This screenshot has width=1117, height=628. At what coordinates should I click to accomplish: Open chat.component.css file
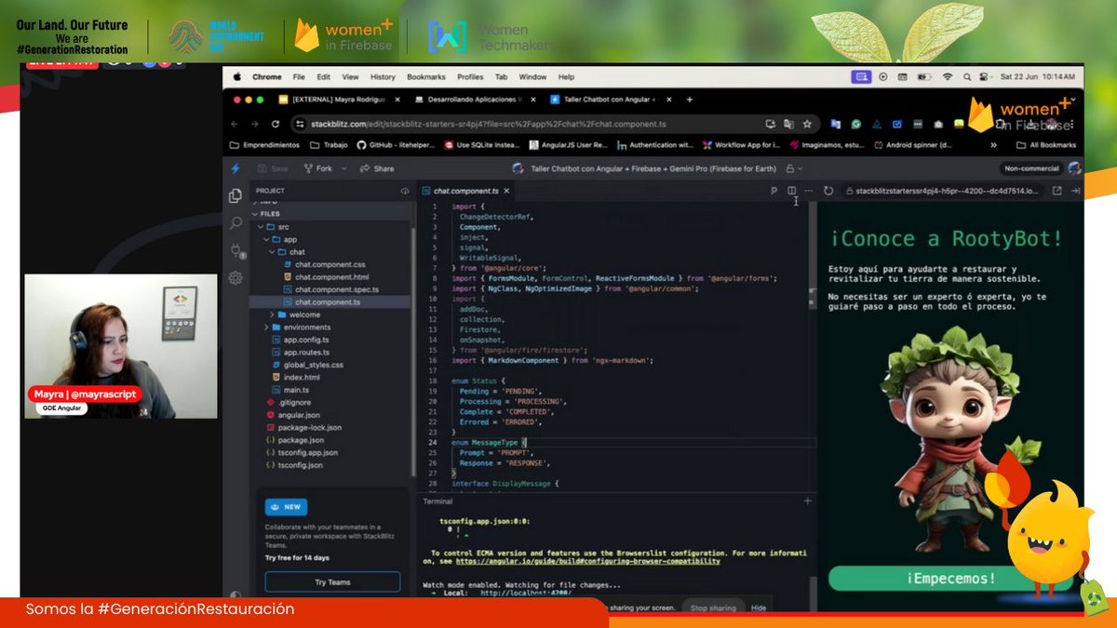pos(330,264)
